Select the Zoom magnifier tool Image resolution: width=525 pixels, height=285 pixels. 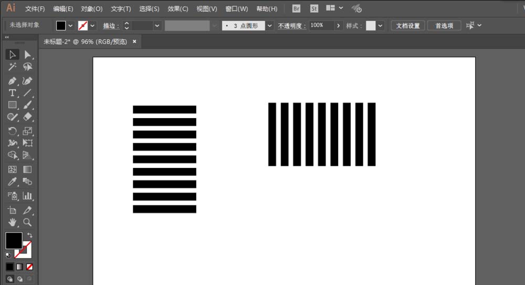(x=28, y=223)
